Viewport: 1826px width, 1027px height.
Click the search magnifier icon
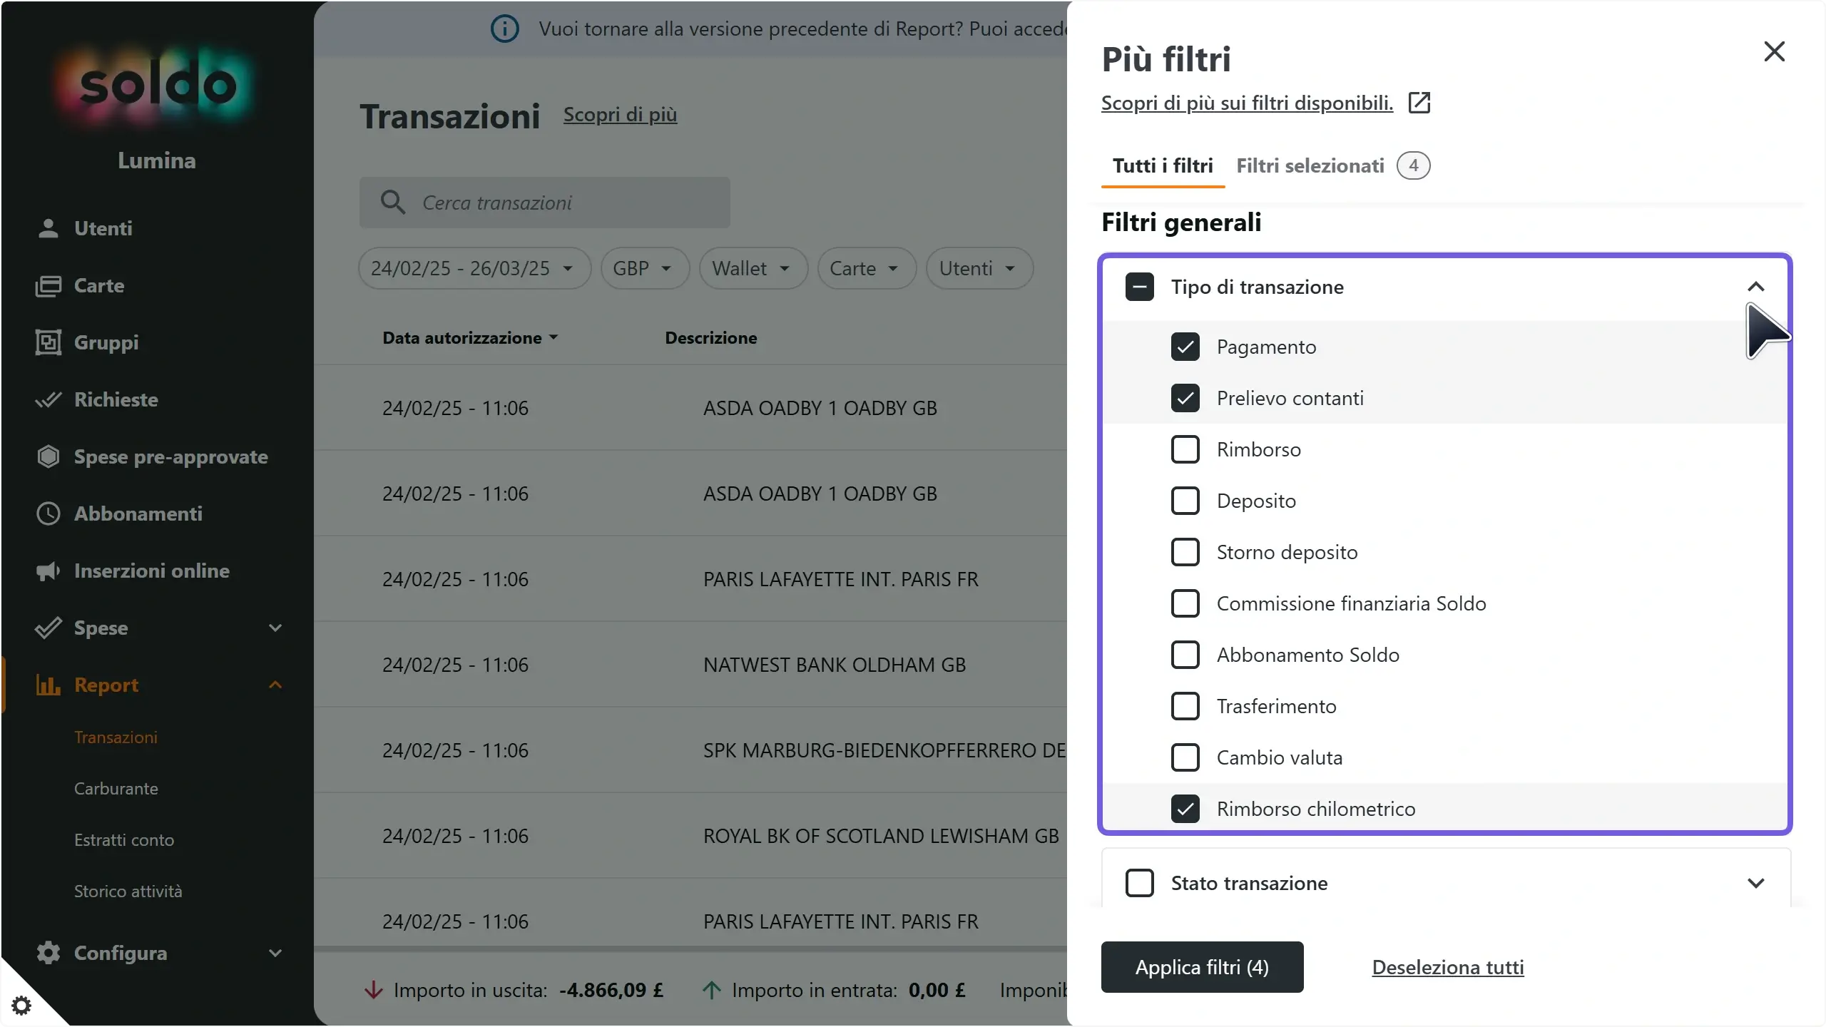pyautogui.click(x=392, y=203)
